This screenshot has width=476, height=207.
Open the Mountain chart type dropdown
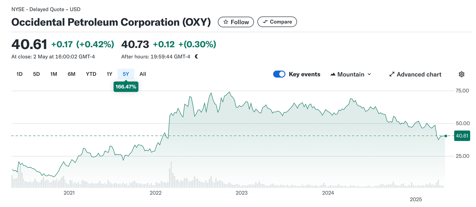coord(369,74)
